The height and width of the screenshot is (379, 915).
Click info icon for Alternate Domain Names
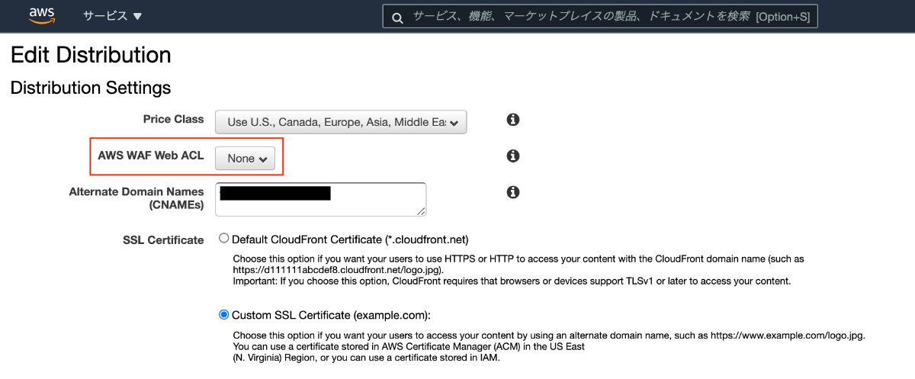[x=513, y=192]
